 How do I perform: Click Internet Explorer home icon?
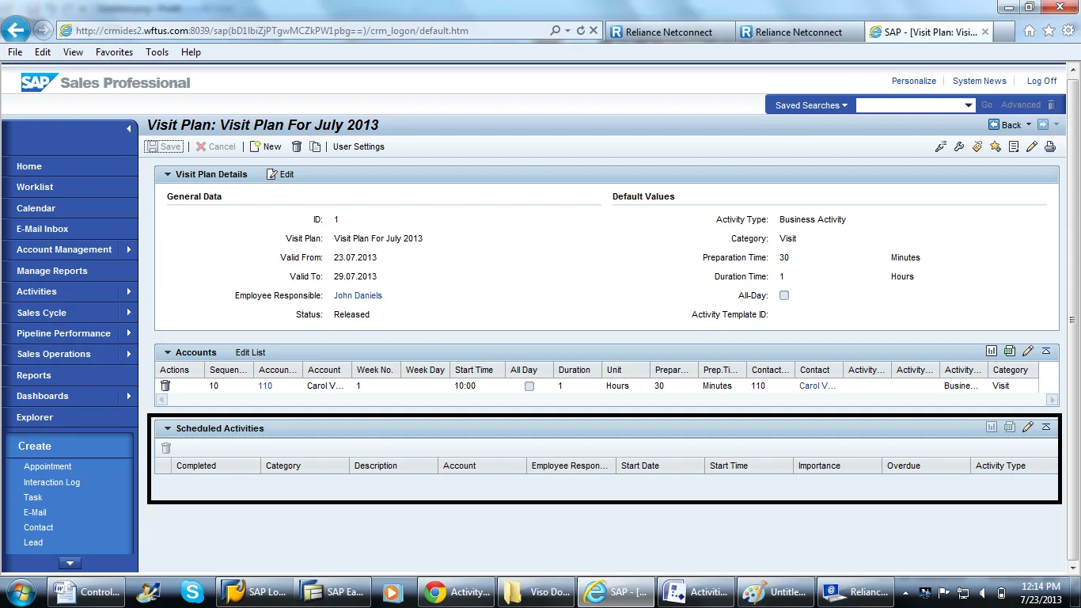pos(1030,31)
